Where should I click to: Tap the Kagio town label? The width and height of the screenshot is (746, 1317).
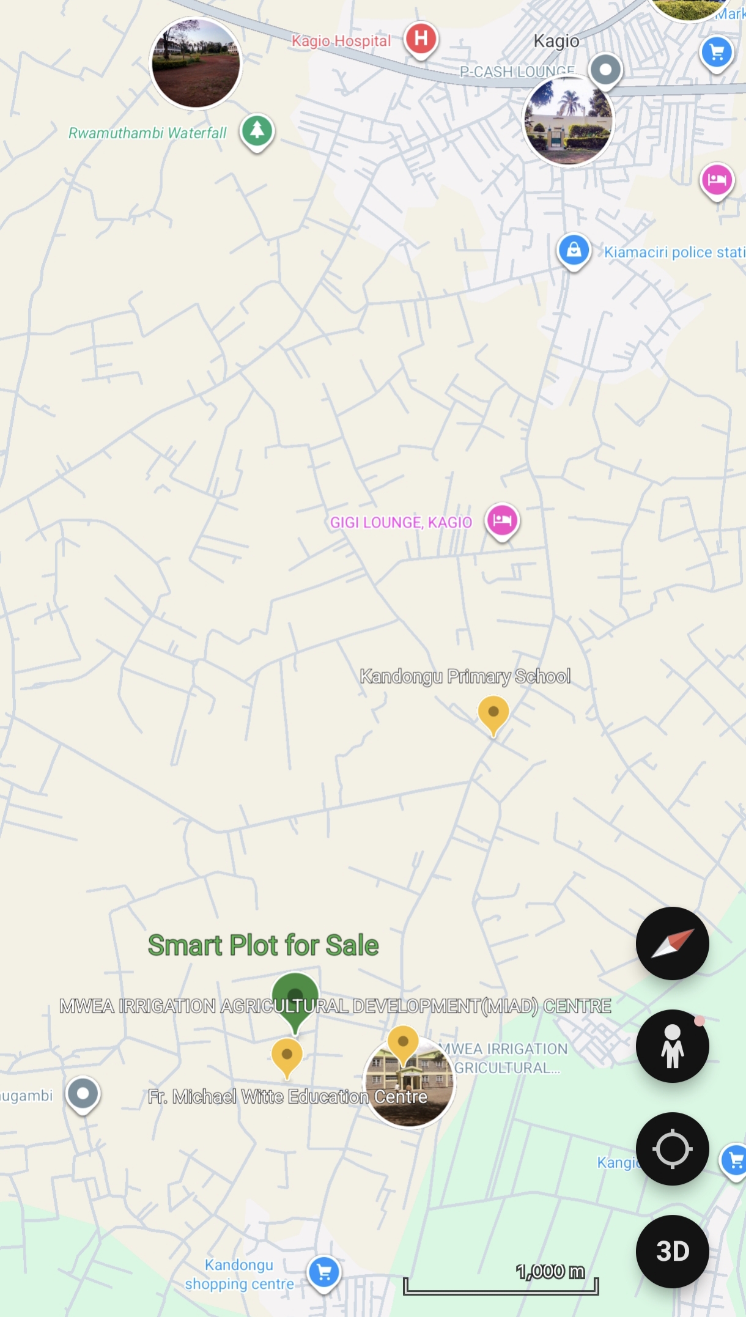pos(556,41)
